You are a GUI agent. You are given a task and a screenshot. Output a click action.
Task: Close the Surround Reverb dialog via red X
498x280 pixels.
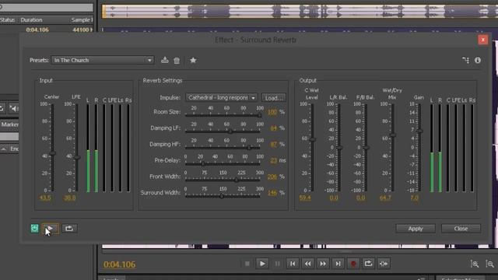point(482,40)
